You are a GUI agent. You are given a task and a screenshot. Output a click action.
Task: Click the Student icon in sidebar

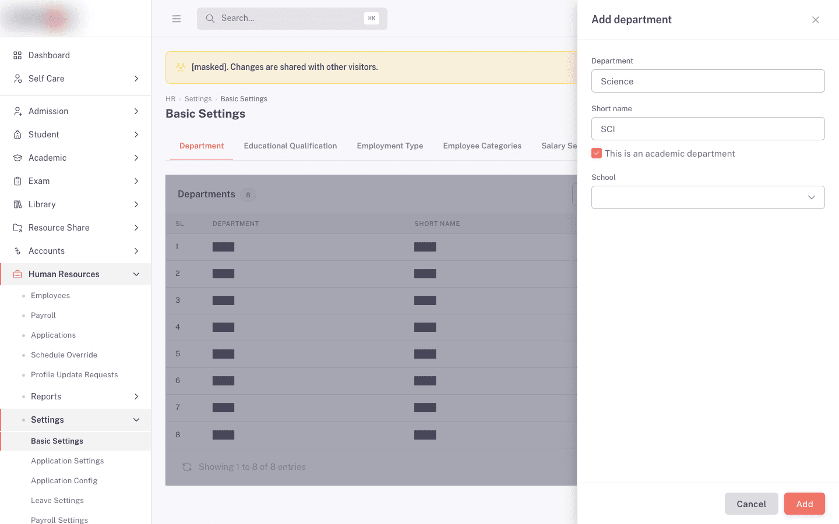click(x=17, y=134)
